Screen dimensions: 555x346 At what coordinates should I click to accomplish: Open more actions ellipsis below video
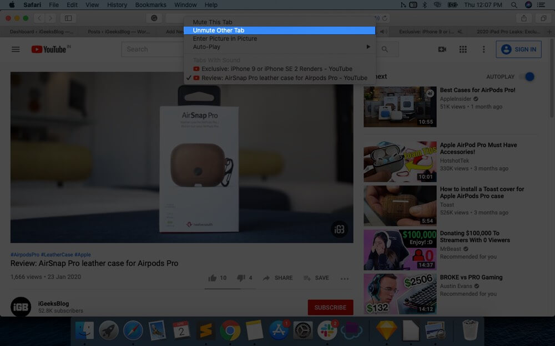coord(345,278)
